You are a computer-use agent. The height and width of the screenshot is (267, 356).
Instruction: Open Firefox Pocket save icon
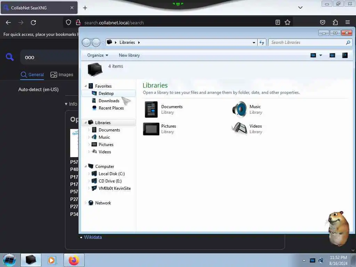click(x=322, y=22)
